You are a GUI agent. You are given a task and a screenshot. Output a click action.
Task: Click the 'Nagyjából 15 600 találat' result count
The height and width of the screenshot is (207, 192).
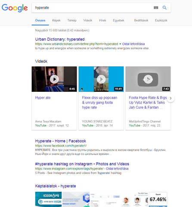pyautogui.click(x=62, y=30)
